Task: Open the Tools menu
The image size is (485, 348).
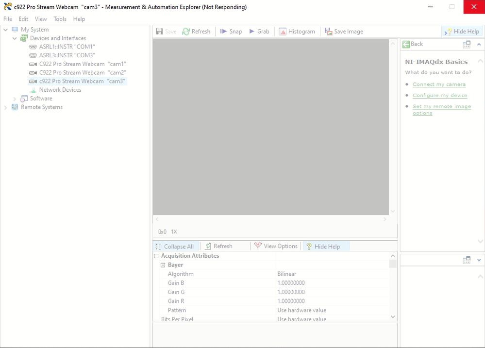Action: pos(60,19)
